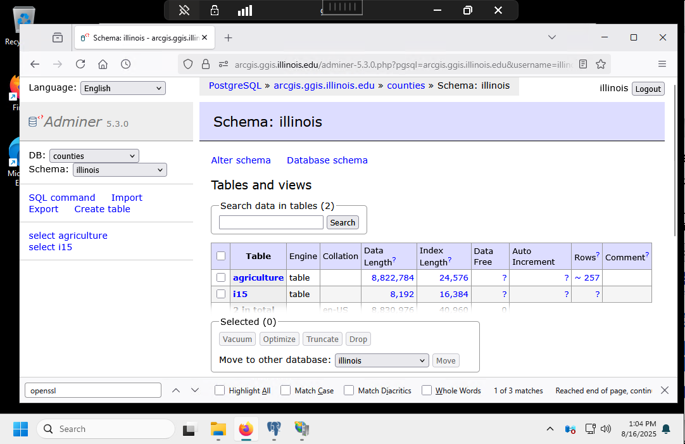The image size is (685, 444).
Task: Jump to the next find match arrow
Action: 195,390
